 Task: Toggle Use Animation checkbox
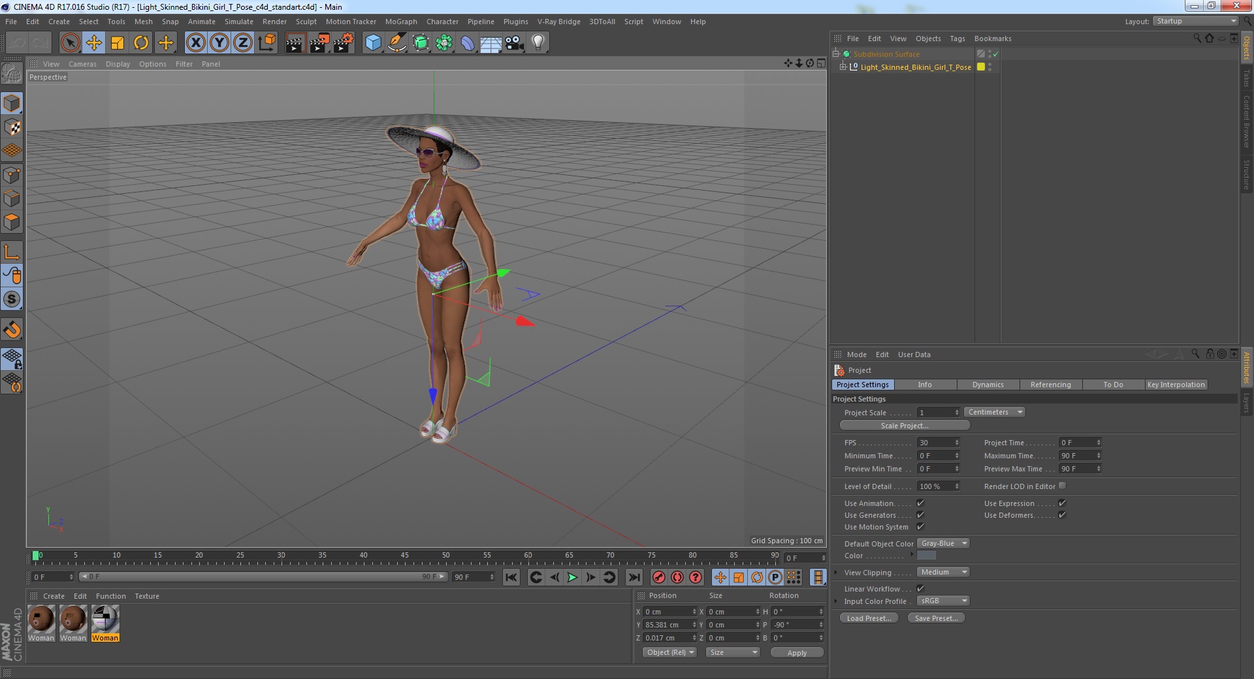pyautogui.click(x=920, y=503)
